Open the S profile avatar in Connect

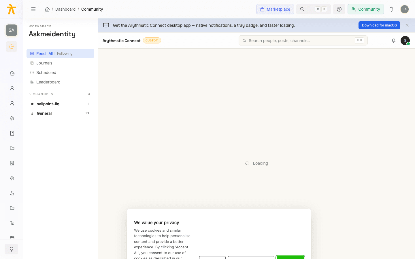(405, 41)
